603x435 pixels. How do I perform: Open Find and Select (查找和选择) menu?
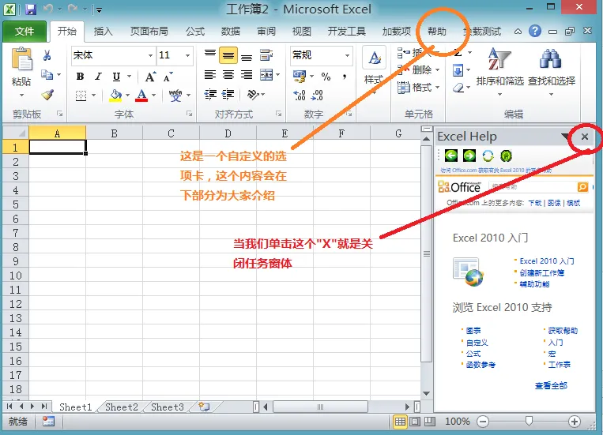coord(552,71)
